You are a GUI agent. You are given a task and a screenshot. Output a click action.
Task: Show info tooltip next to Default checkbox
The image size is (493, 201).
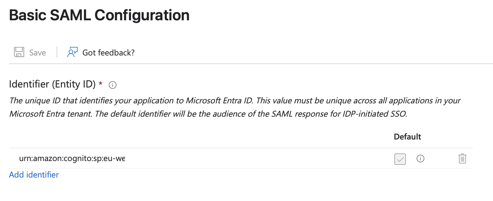click(x=420, y=159)
